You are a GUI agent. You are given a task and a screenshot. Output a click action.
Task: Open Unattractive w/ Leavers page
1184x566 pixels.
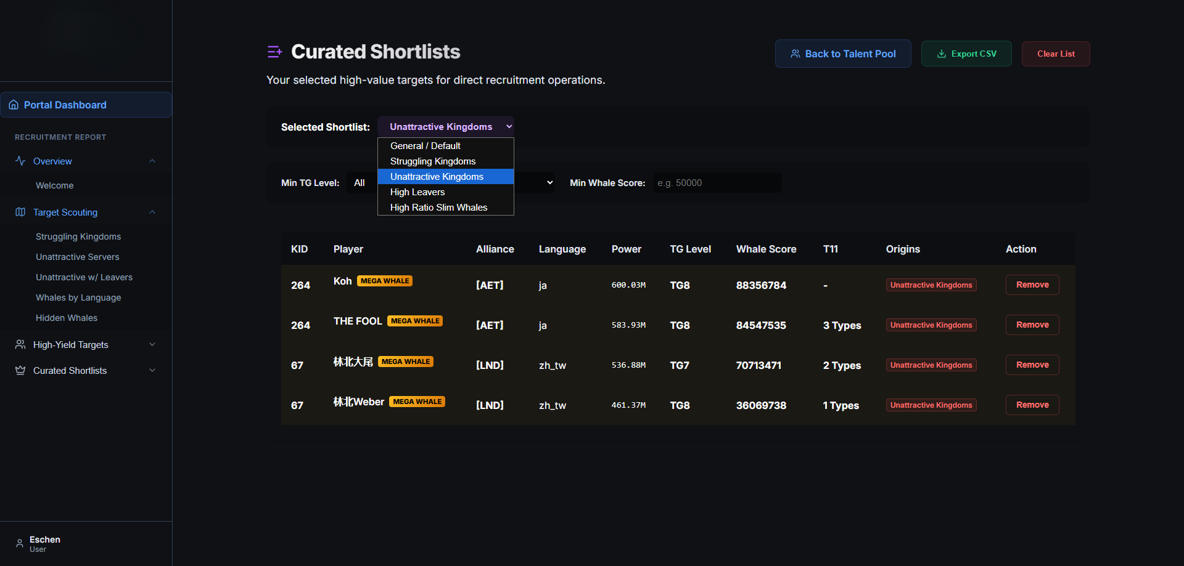(x=84, y=277)
